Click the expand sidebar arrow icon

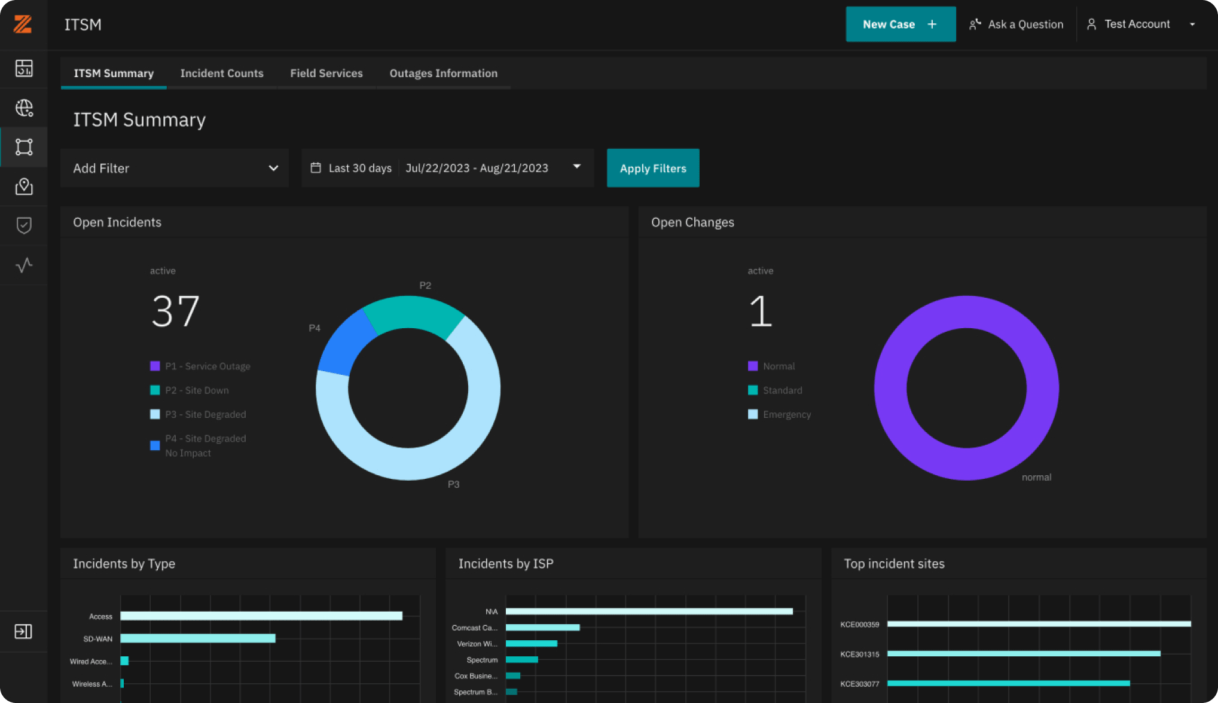click(x=23, y=631)
